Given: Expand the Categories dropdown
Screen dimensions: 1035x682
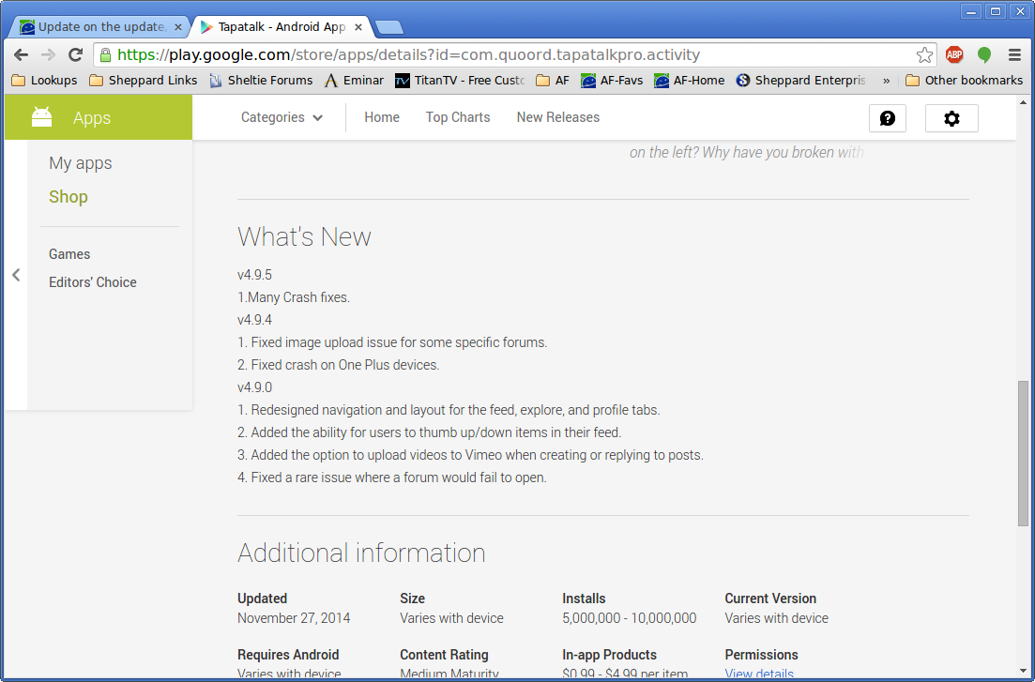Looking at the screenshot, I should 282,117.
